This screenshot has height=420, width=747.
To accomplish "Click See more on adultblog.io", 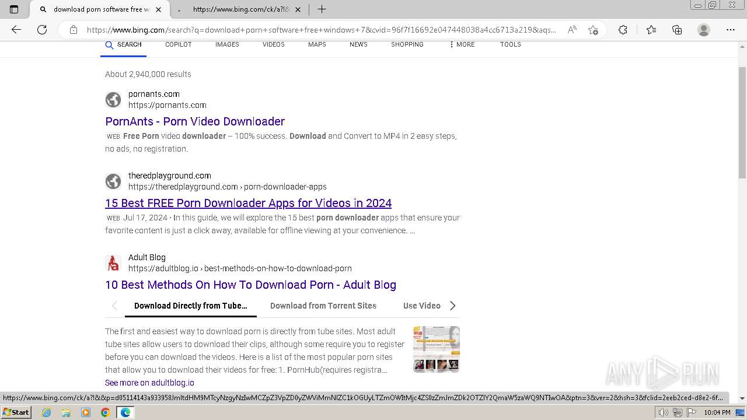I will click(x=149, y=383).
